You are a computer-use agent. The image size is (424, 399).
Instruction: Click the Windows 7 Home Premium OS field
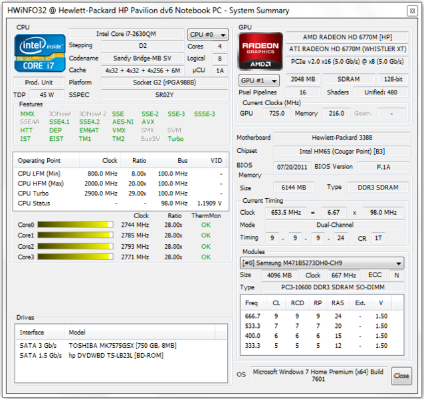pyautogui.click(x=318, y=376)
